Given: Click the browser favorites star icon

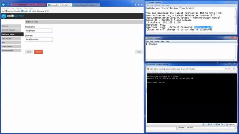Looking at the screenshot, I should coord(139,5).
